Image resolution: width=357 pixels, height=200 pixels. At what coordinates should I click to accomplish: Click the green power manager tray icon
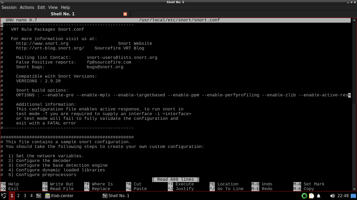pyautogui.click(x=304, y=196)
